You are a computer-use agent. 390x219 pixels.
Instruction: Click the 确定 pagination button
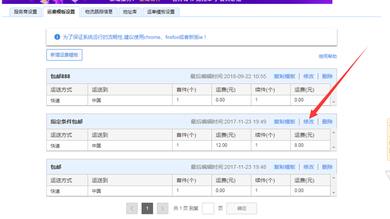click(x=241, y=208)
